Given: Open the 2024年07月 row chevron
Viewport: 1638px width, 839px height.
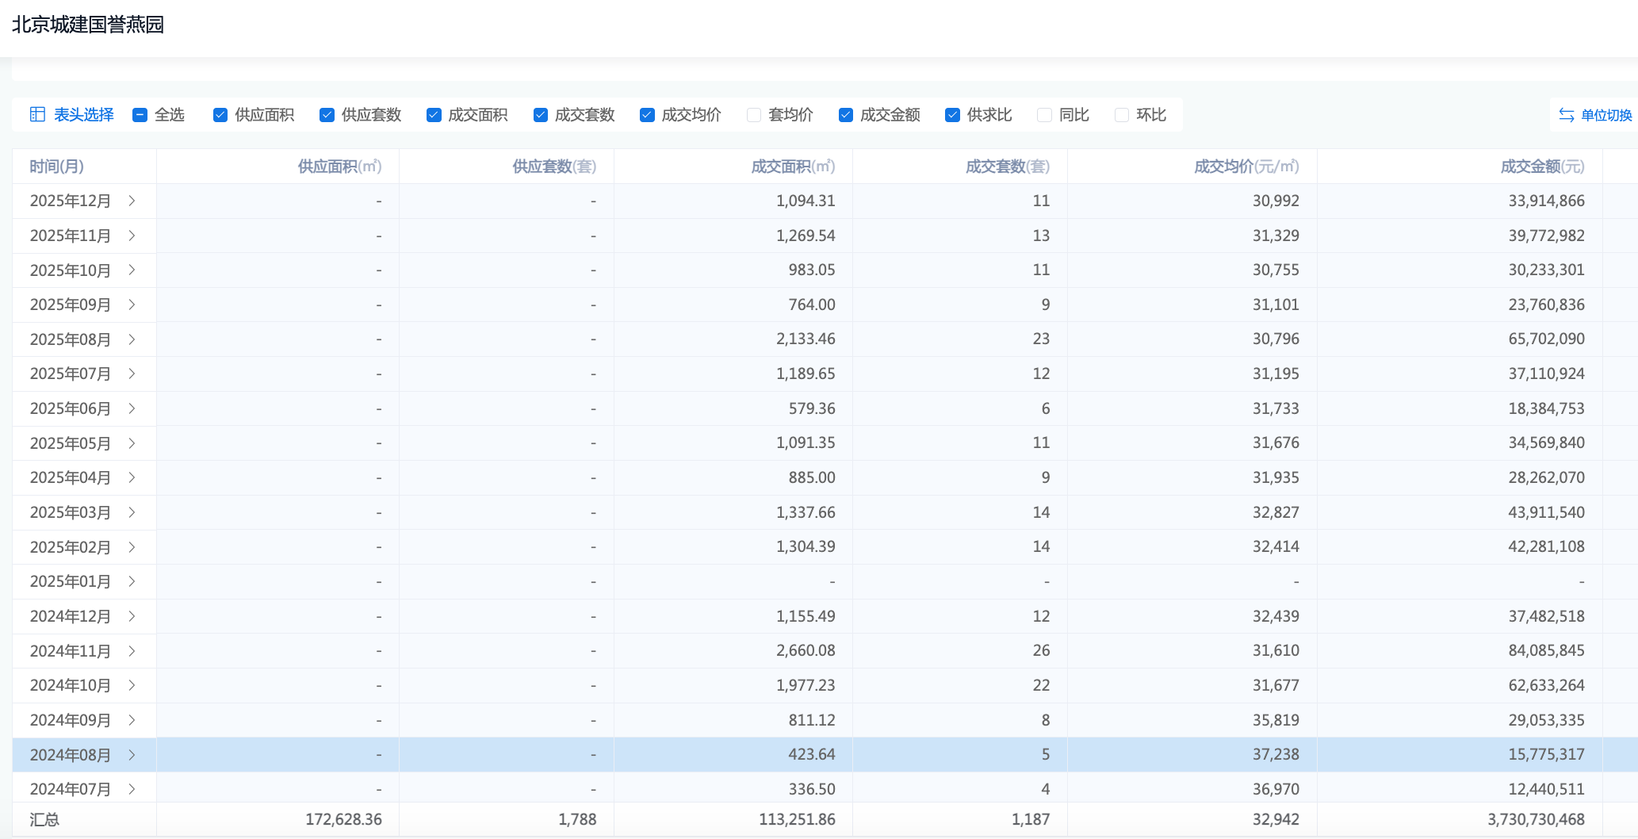Looking at the screenshot, I should [x=132, y=789].
